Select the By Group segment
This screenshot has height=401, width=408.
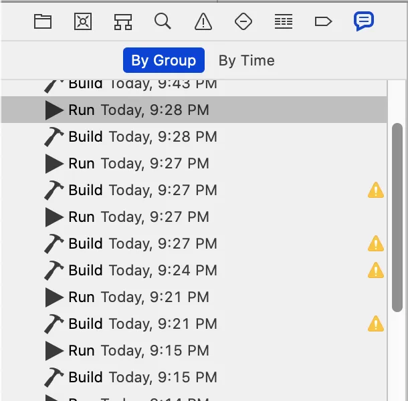point(164,60)
